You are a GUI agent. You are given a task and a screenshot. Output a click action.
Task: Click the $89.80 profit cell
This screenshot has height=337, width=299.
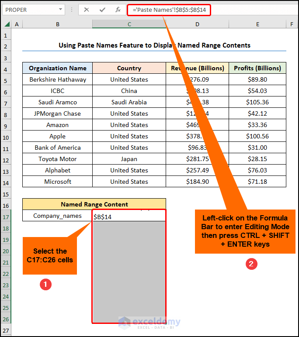point(257,79)
